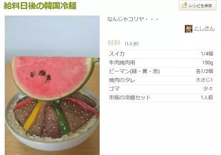The image size is (221, 155).
Task: Click the なんじゃコリャ description text
Action: [x=133, y=19]
